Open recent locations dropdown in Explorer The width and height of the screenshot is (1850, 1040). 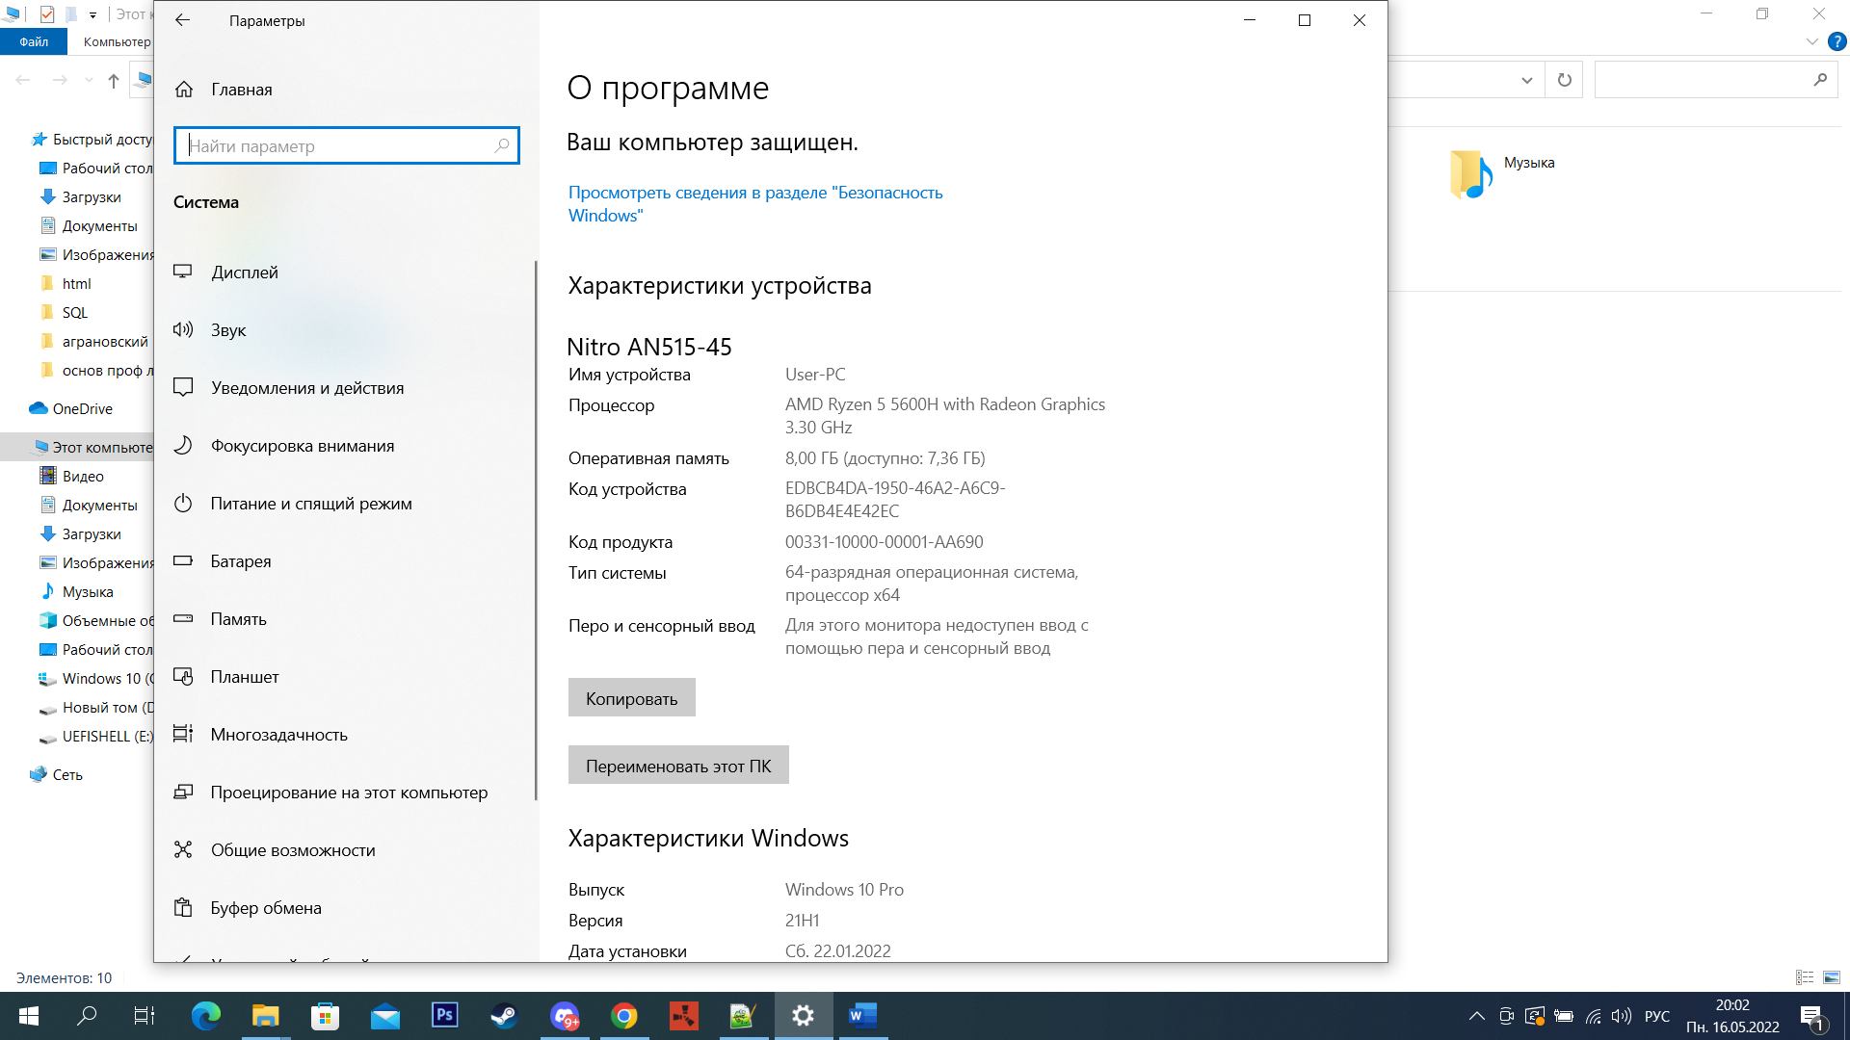tap(89, 81)
